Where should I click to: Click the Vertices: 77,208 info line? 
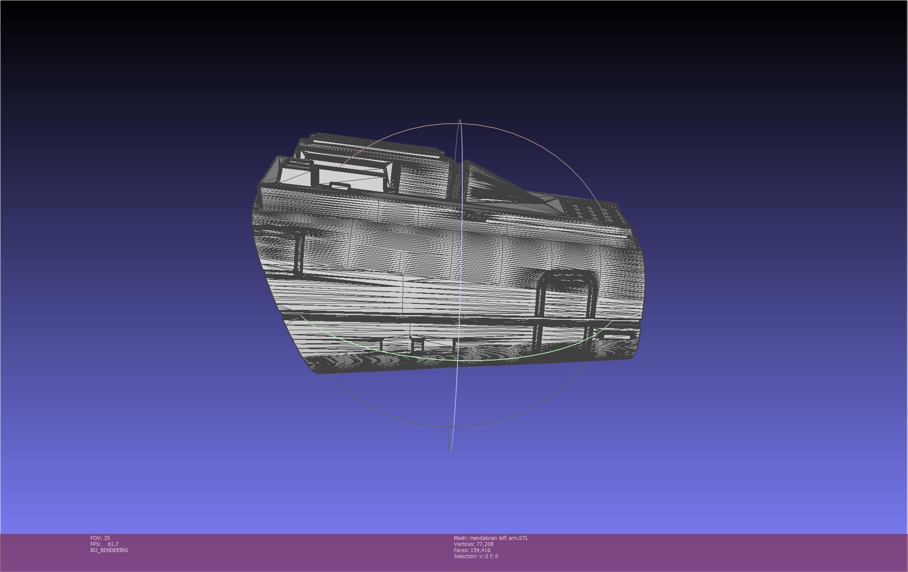pyautogui.click(x=473, y=544)
